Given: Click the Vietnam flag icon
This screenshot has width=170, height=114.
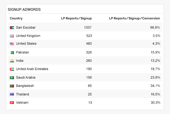Looking at the screenshot, I should click(x=12, y=103).
